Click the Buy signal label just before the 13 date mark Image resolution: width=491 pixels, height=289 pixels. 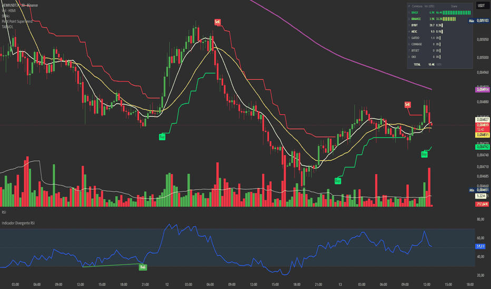click(338, 181)
